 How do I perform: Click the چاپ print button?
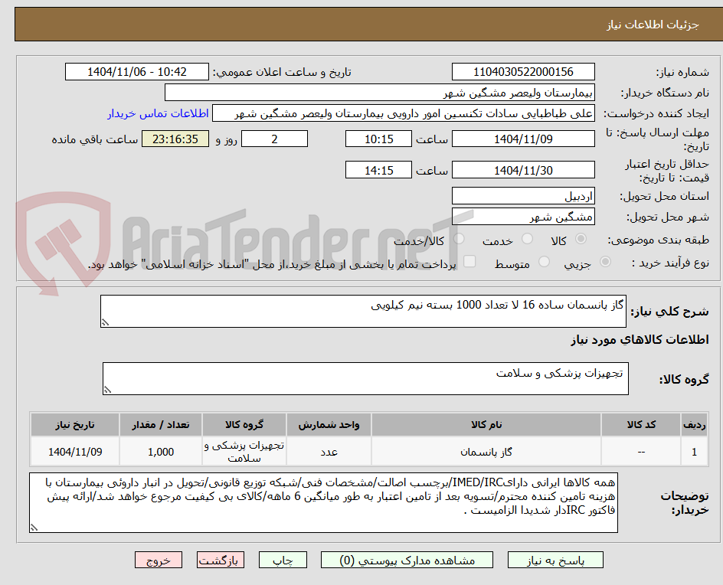pyautogui.click(x=283, y=560)
